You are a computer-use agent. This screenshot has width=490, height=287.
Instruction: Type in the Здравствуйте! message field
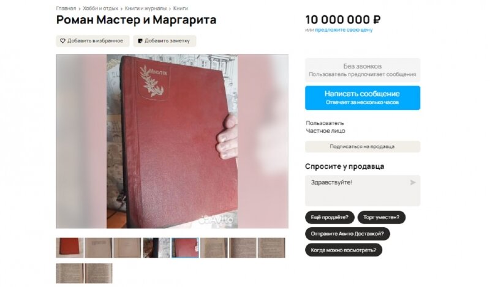[363, 190]
